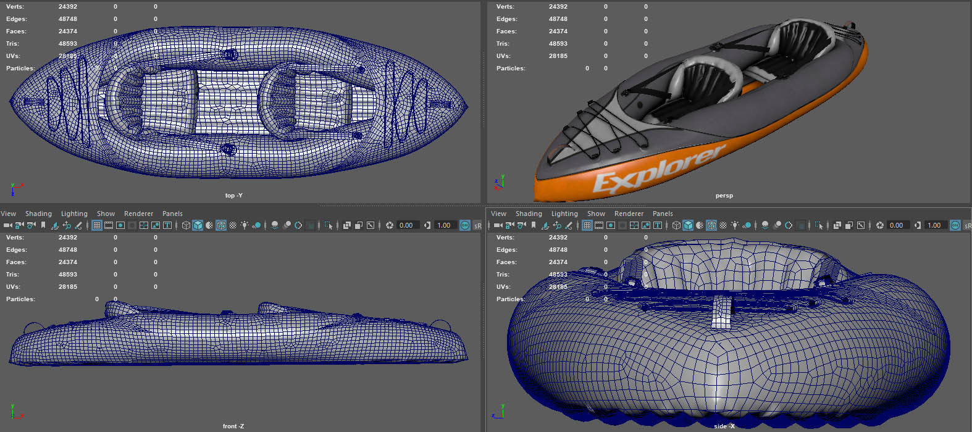Click Gamma value field 1.00 in front -Z

(445, 225)
